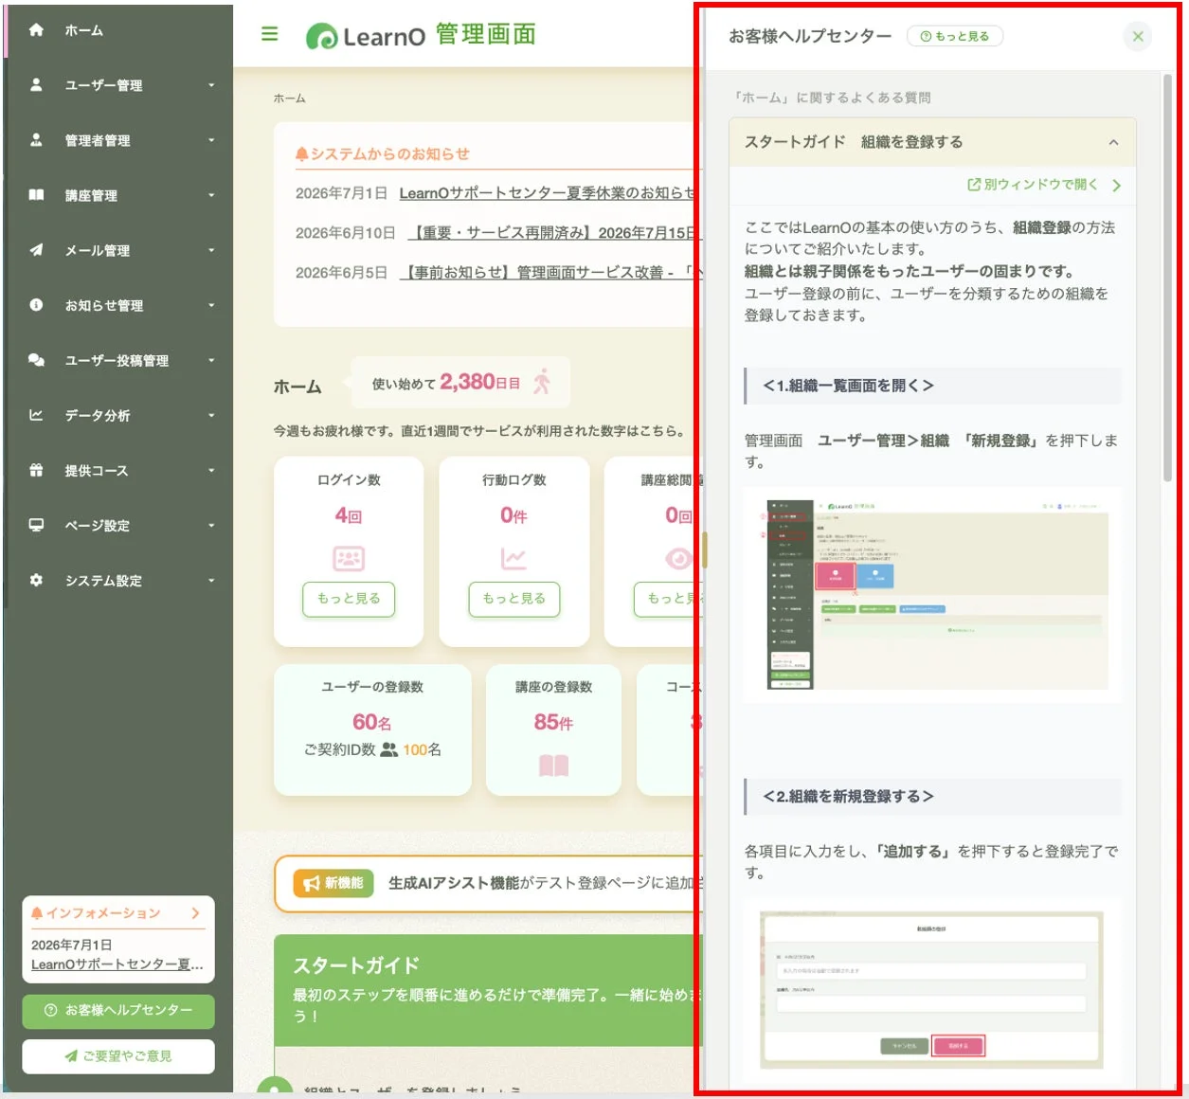Click もっと見る under 行動ログ数
1189x1099 pixels.
click(513, 599)
